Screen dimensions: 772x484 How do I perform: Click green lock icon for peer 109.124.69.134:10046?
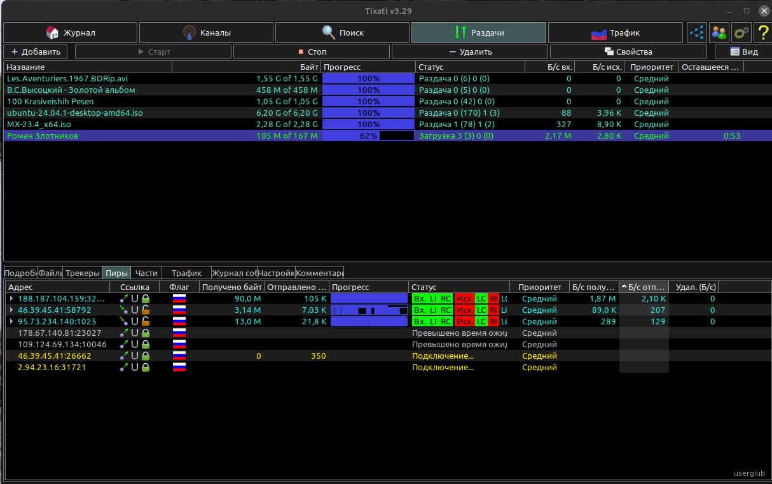(145, 345)
